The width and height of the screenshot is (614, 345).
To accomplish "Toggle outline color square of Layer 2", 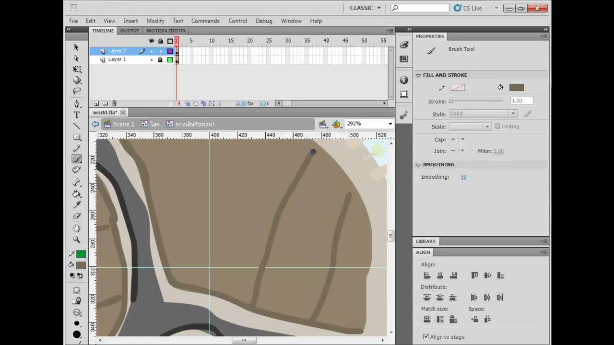I will (170, 51).
